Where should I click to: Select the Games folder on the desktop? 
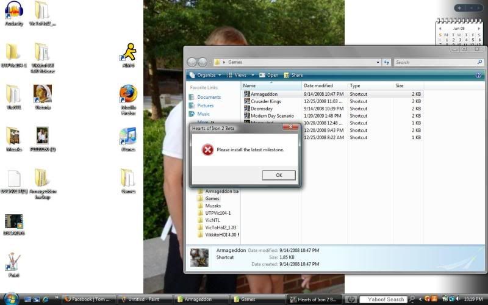click(x=128, y=181)
